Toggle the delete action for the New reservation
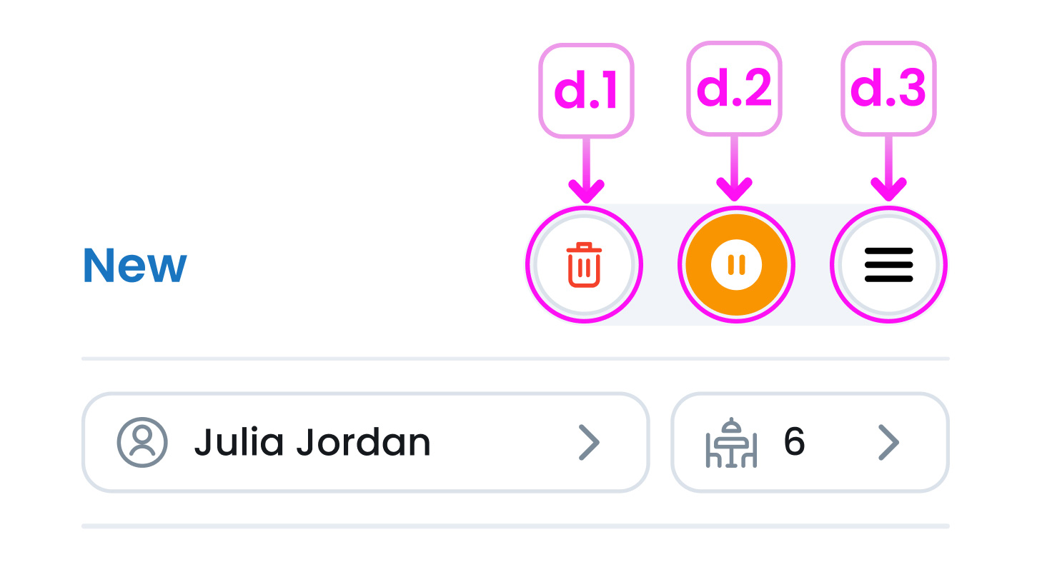The image size is (1042, 587). (584, 264)
